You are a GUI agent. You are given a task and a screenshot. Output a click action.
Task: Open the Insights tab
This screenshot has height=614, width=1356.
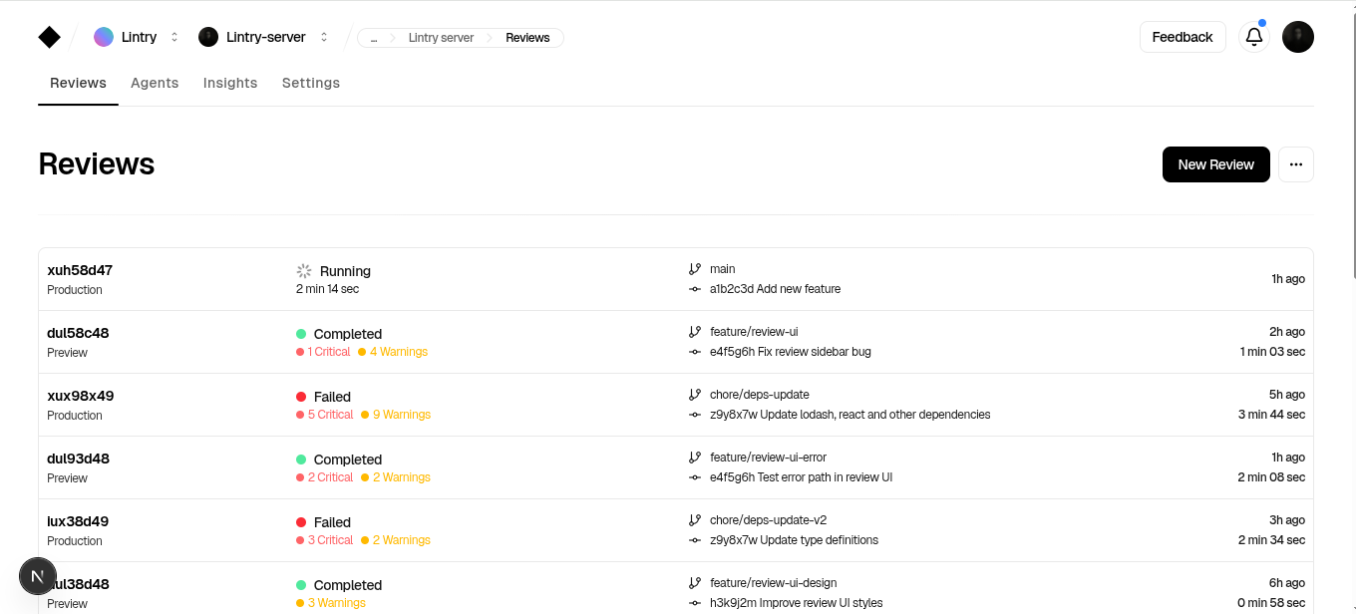click(x=230, y=83)
